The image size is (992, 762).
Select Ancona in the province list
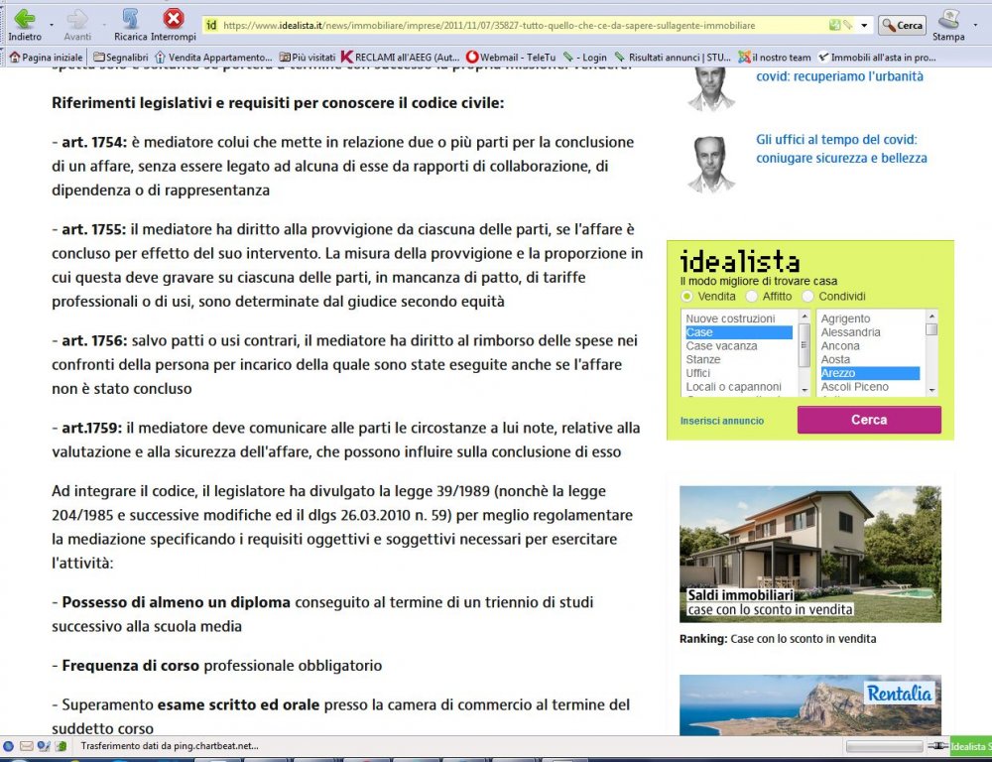(x=870, y=346)
